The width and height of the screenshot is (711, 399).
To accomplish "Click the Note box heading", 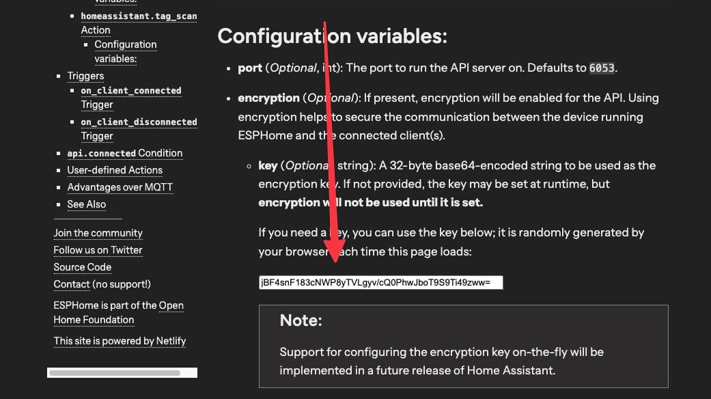I will point(301,320).
